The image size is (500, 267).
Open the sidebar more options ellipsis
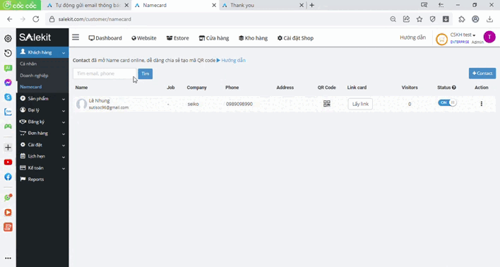pos(8,258)
